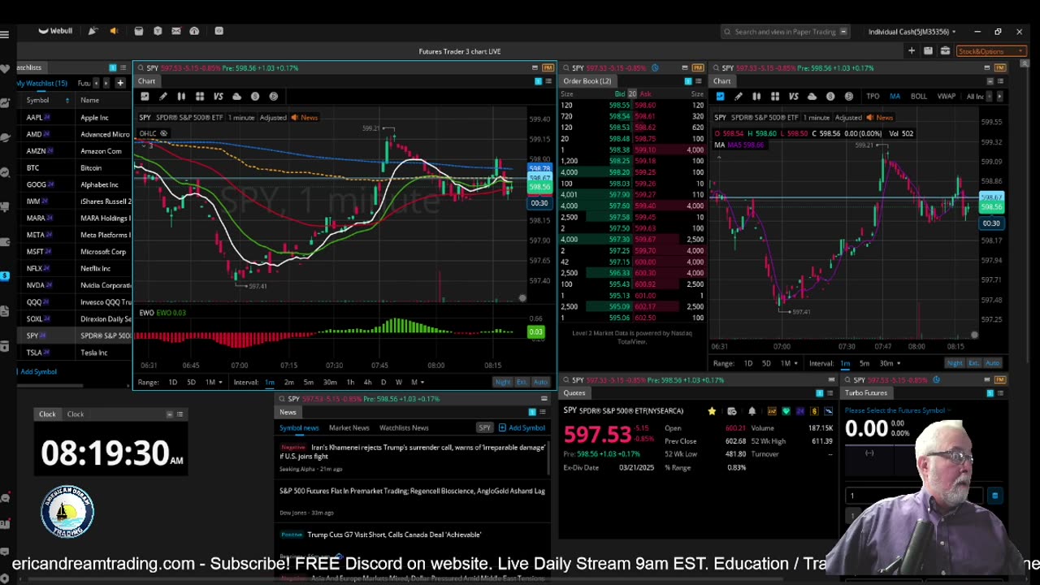Toggle Auto scale in right chart

[x=992, y=363]
